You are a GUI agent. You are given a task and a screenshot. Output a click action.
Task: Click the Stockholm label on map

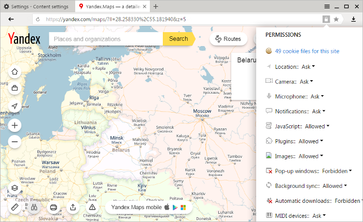49,55
